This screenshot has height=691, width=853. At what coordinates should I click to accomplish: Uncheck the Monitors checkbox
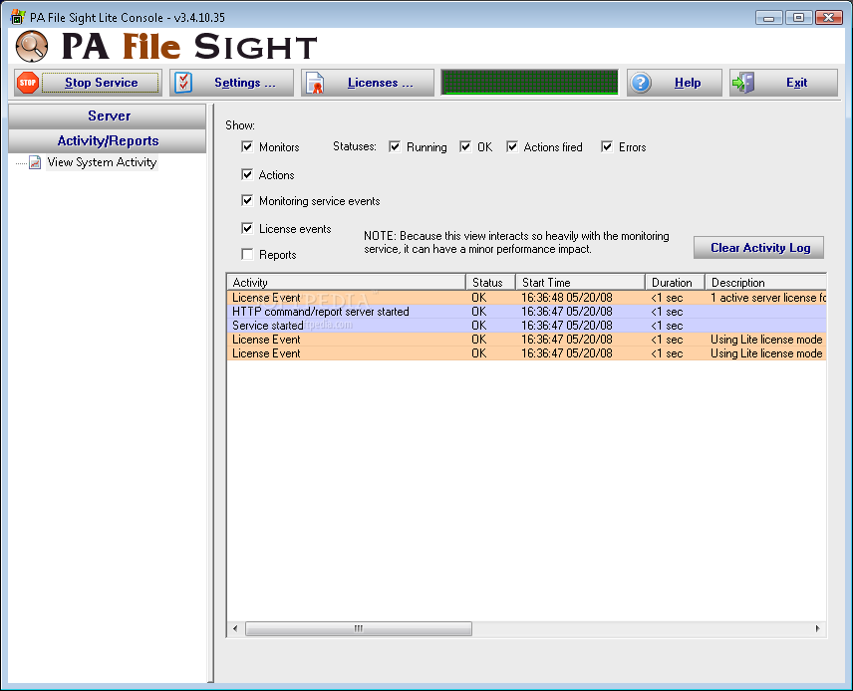coord(247,146)
